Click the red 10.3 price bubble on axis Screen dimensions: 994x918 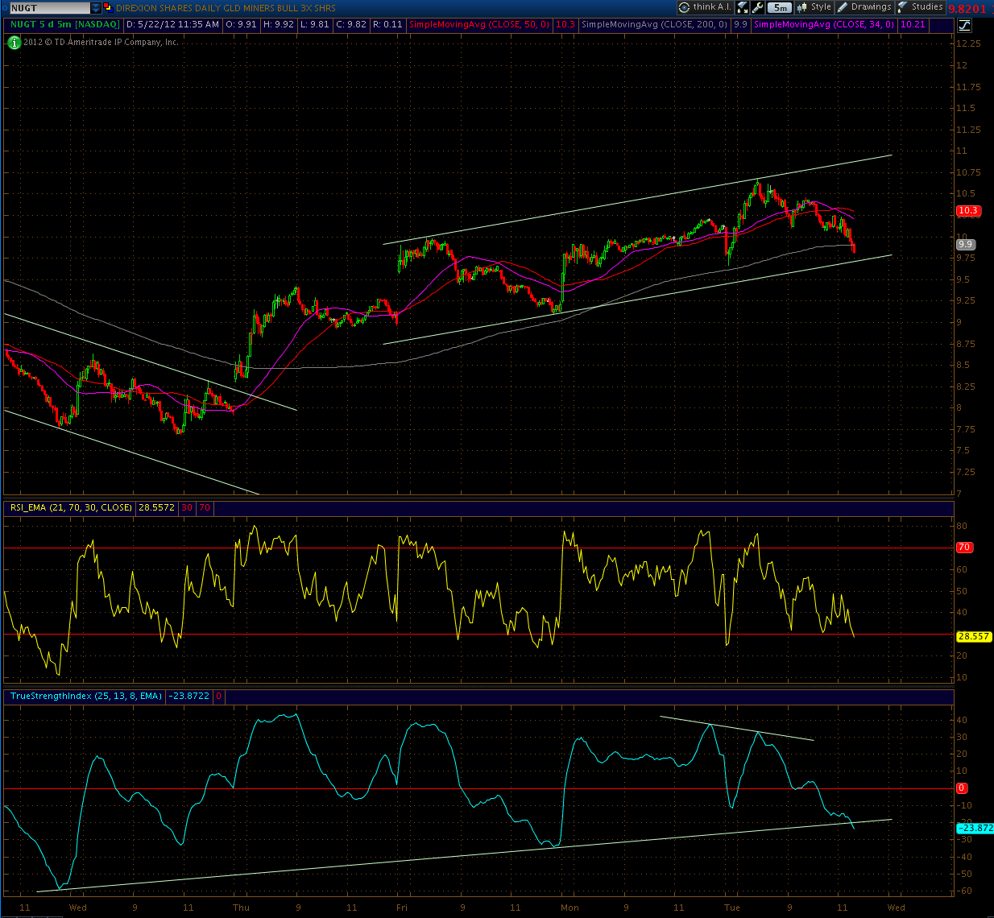click(x=967, y=210)
